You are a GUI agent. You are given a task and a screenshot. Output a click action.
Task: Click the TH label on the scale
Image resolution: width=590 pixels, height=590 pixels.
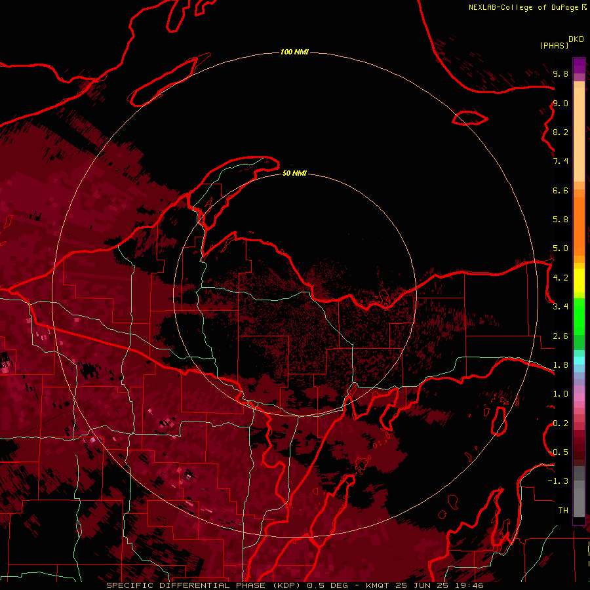563,511
